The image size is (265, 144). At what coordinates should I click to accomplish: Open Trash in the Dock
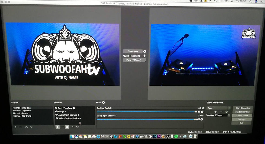pyautogui.click(x=195, y=136)
